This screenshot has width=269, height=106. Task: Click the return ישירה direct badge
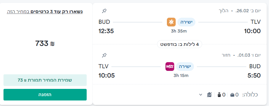(185, 67)
